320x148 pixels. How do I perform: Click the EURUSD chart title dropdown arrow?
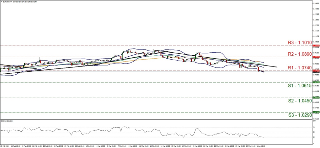pyautogui.click(x=2, y=2)
